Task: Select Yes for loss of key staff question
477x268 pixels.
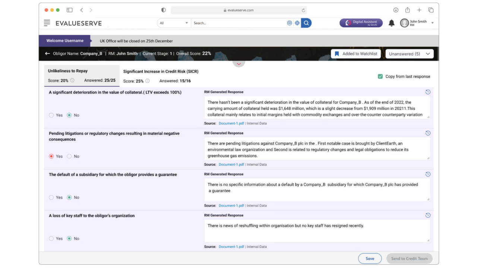Action: coord(51,239)
